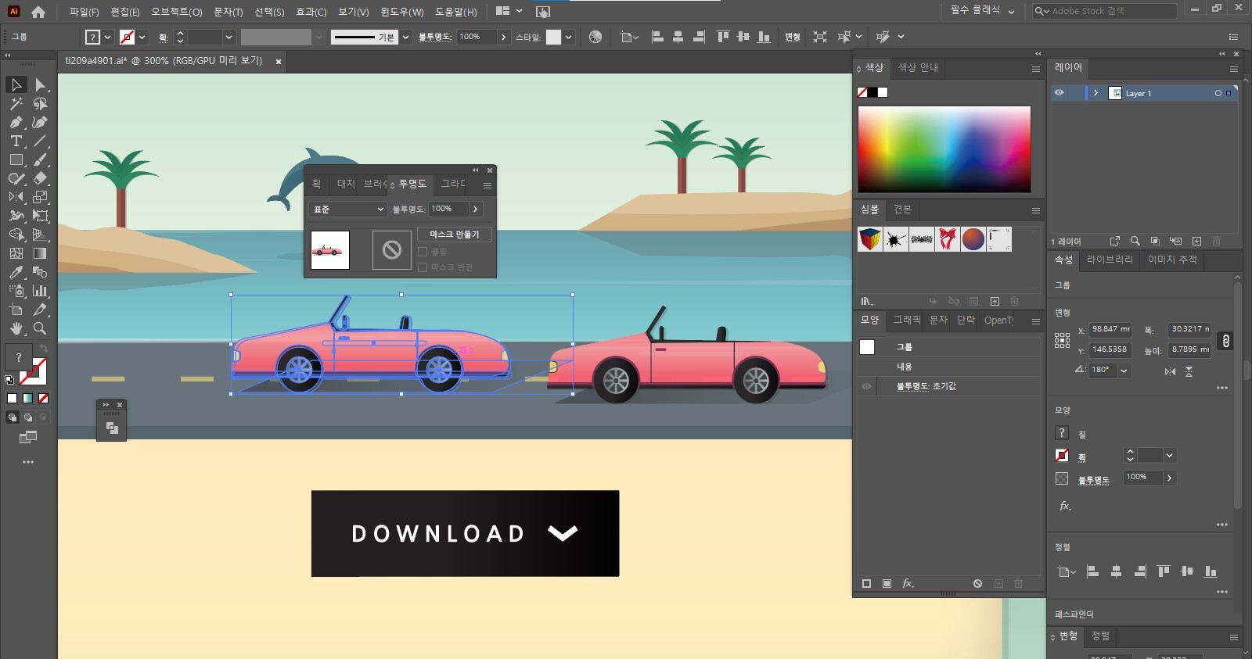Click the 마스크 만들기 button
Viewport: 1252px width, 659px height.
(x=454, y=235)
